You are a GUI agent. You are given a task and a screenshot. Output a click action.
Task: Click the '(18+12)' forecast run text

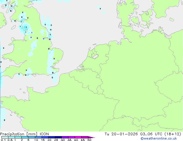173,134
